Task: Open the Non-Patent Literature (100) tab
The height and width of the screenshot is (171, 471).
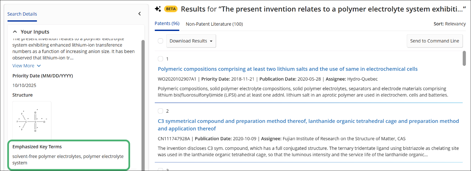Action: pyautogui.click(x=214, y=24)
